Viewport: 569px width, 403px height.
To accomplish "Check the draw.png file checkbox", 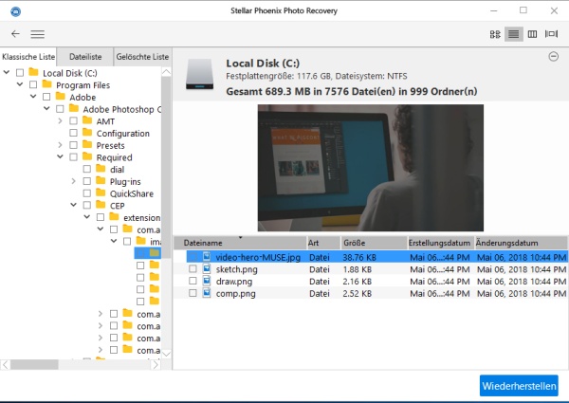I will [x=193, y=281].
